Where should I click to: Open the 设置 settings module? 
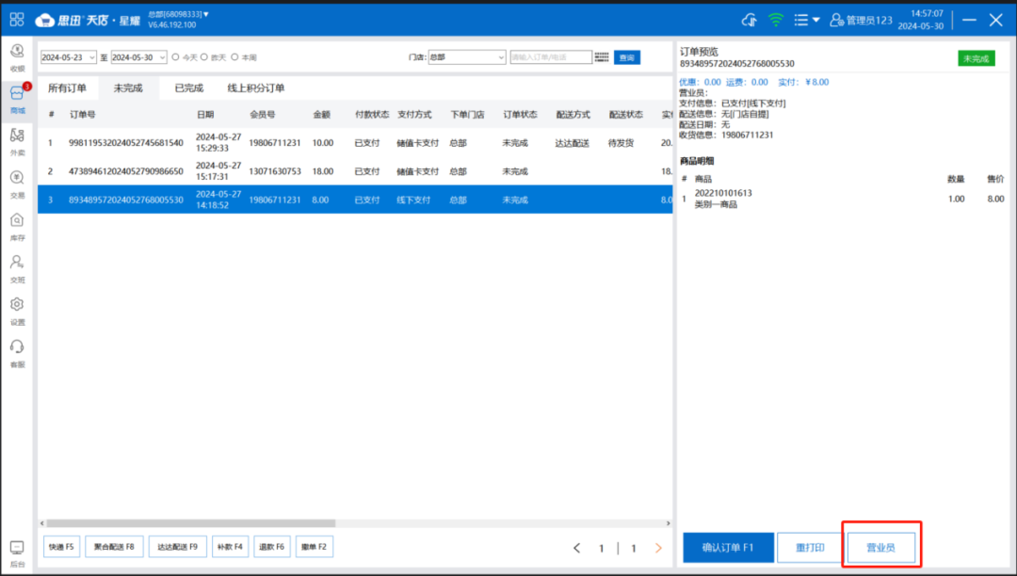15,310
